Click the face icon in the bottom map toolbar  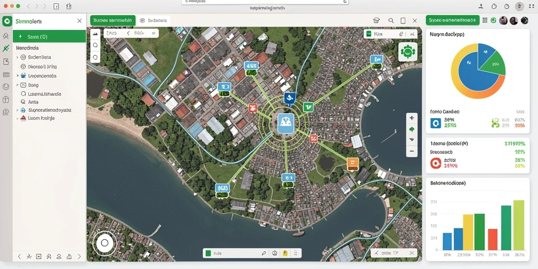[x=274, y=253]
